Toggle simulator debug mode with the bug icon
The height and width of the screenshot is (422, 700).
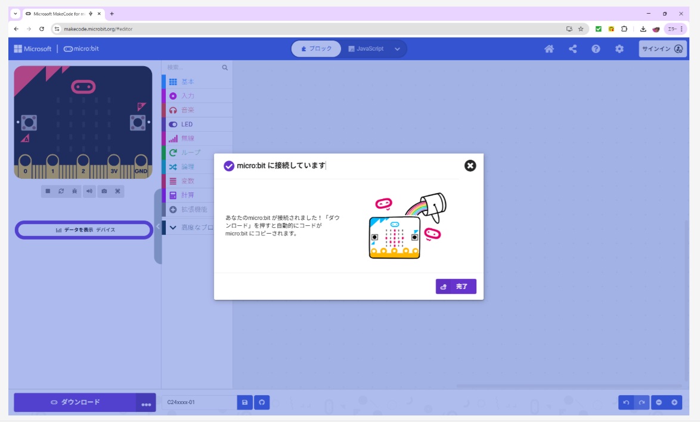point(75,191)
